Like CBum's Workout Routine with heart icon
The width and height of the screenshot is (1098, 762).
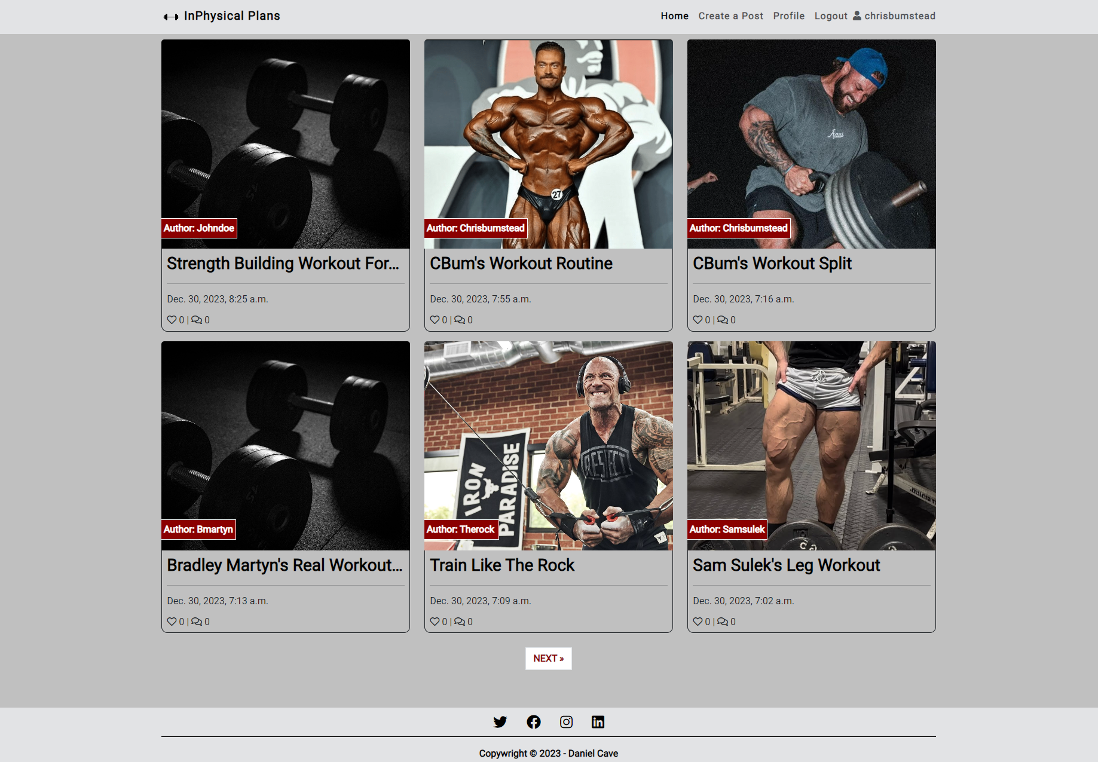pos(435,320)
